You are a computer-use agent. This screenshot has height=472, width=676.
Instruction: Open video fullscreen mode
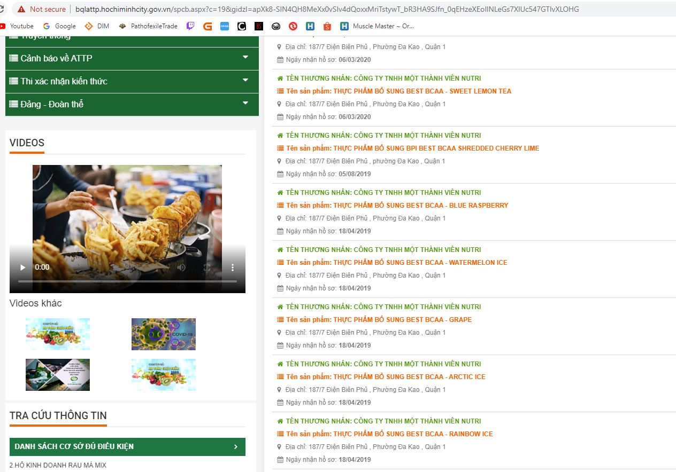pyautogui.click(x=207, y=267)
